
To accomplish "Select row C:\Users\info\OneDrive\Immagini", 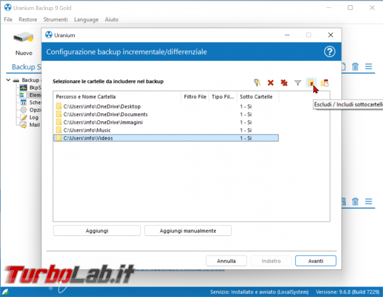I will point(166,122).
